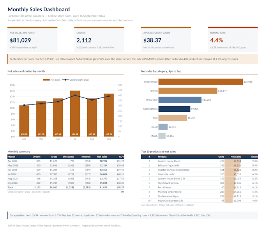Viewport: 265px width, 234px height.
Task: Click the April bar labeled $10.9k
Action: [24, 121]
